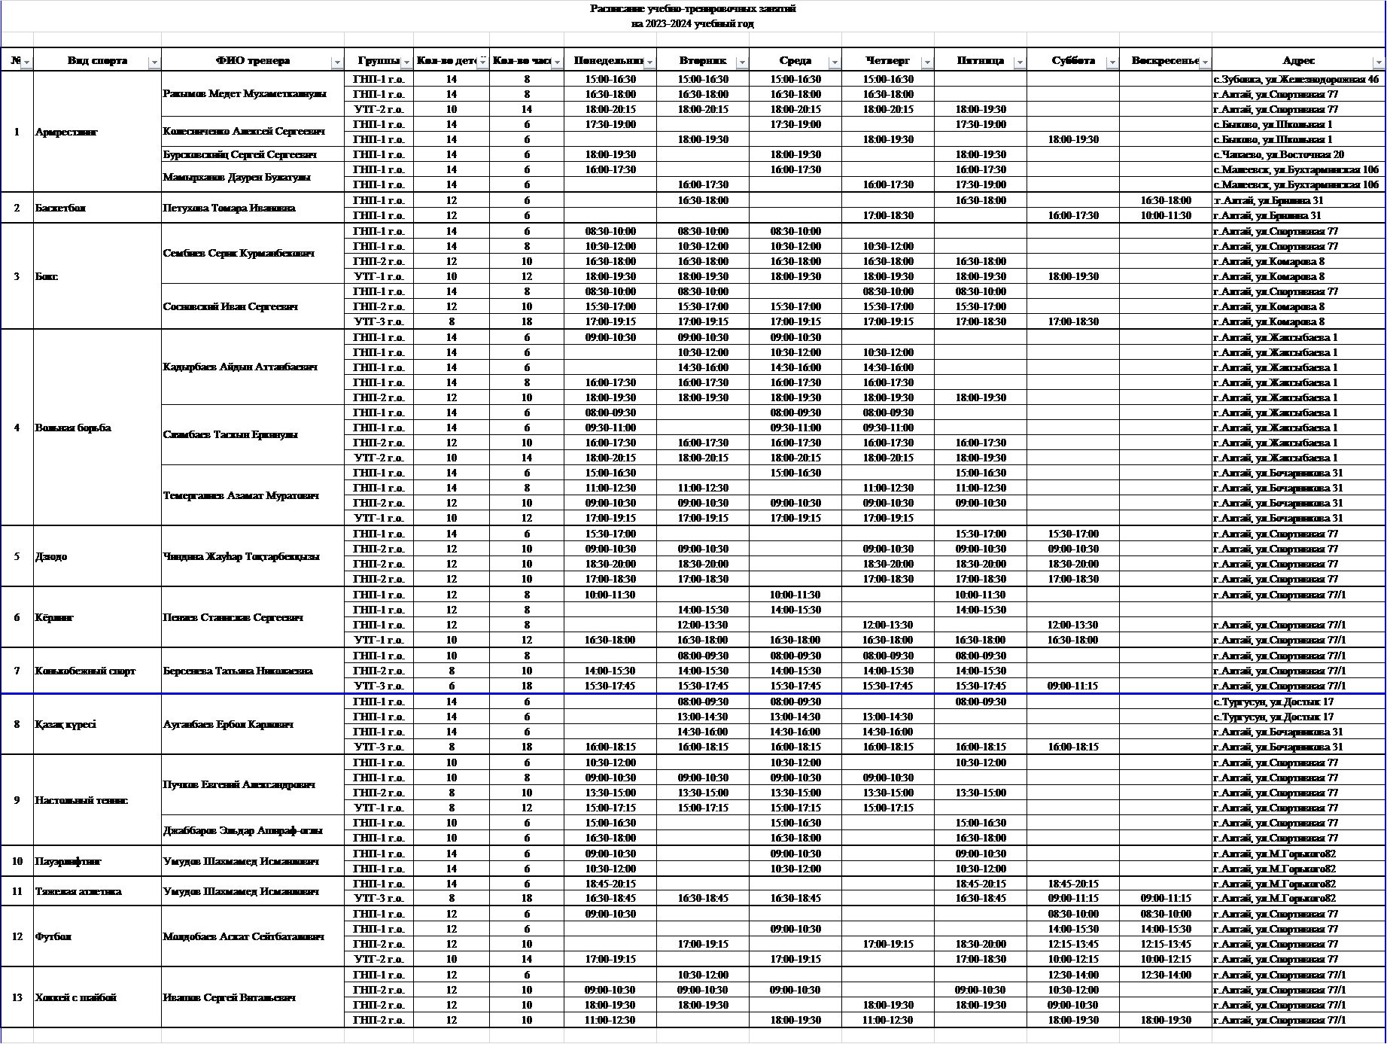Open the Кол-во часов filter dropdown
1387x1044 pixels.
557,63
